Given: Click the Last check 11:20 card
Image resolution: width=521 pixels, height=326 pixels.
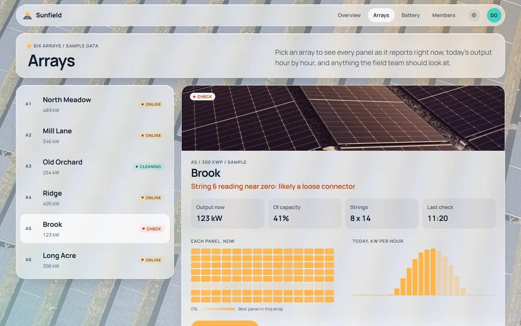Looking at the screenshot, I should coord(459,214).
